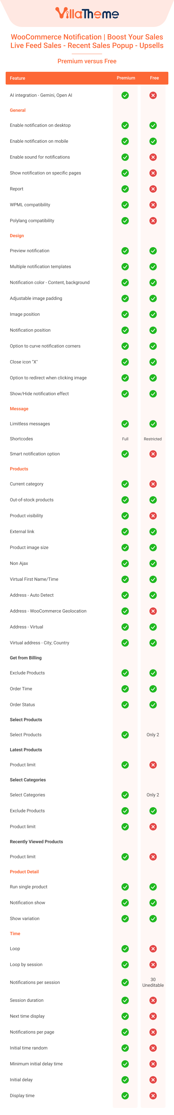Click Free red cross for WPML compatibility
The image size is (174, 1115).
153,205
